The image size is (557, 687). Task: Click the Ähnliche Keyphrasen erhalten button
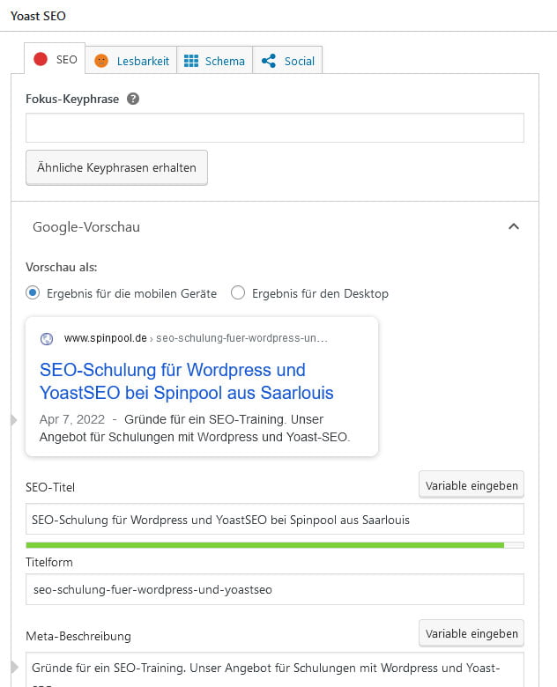tap(116, 168)
